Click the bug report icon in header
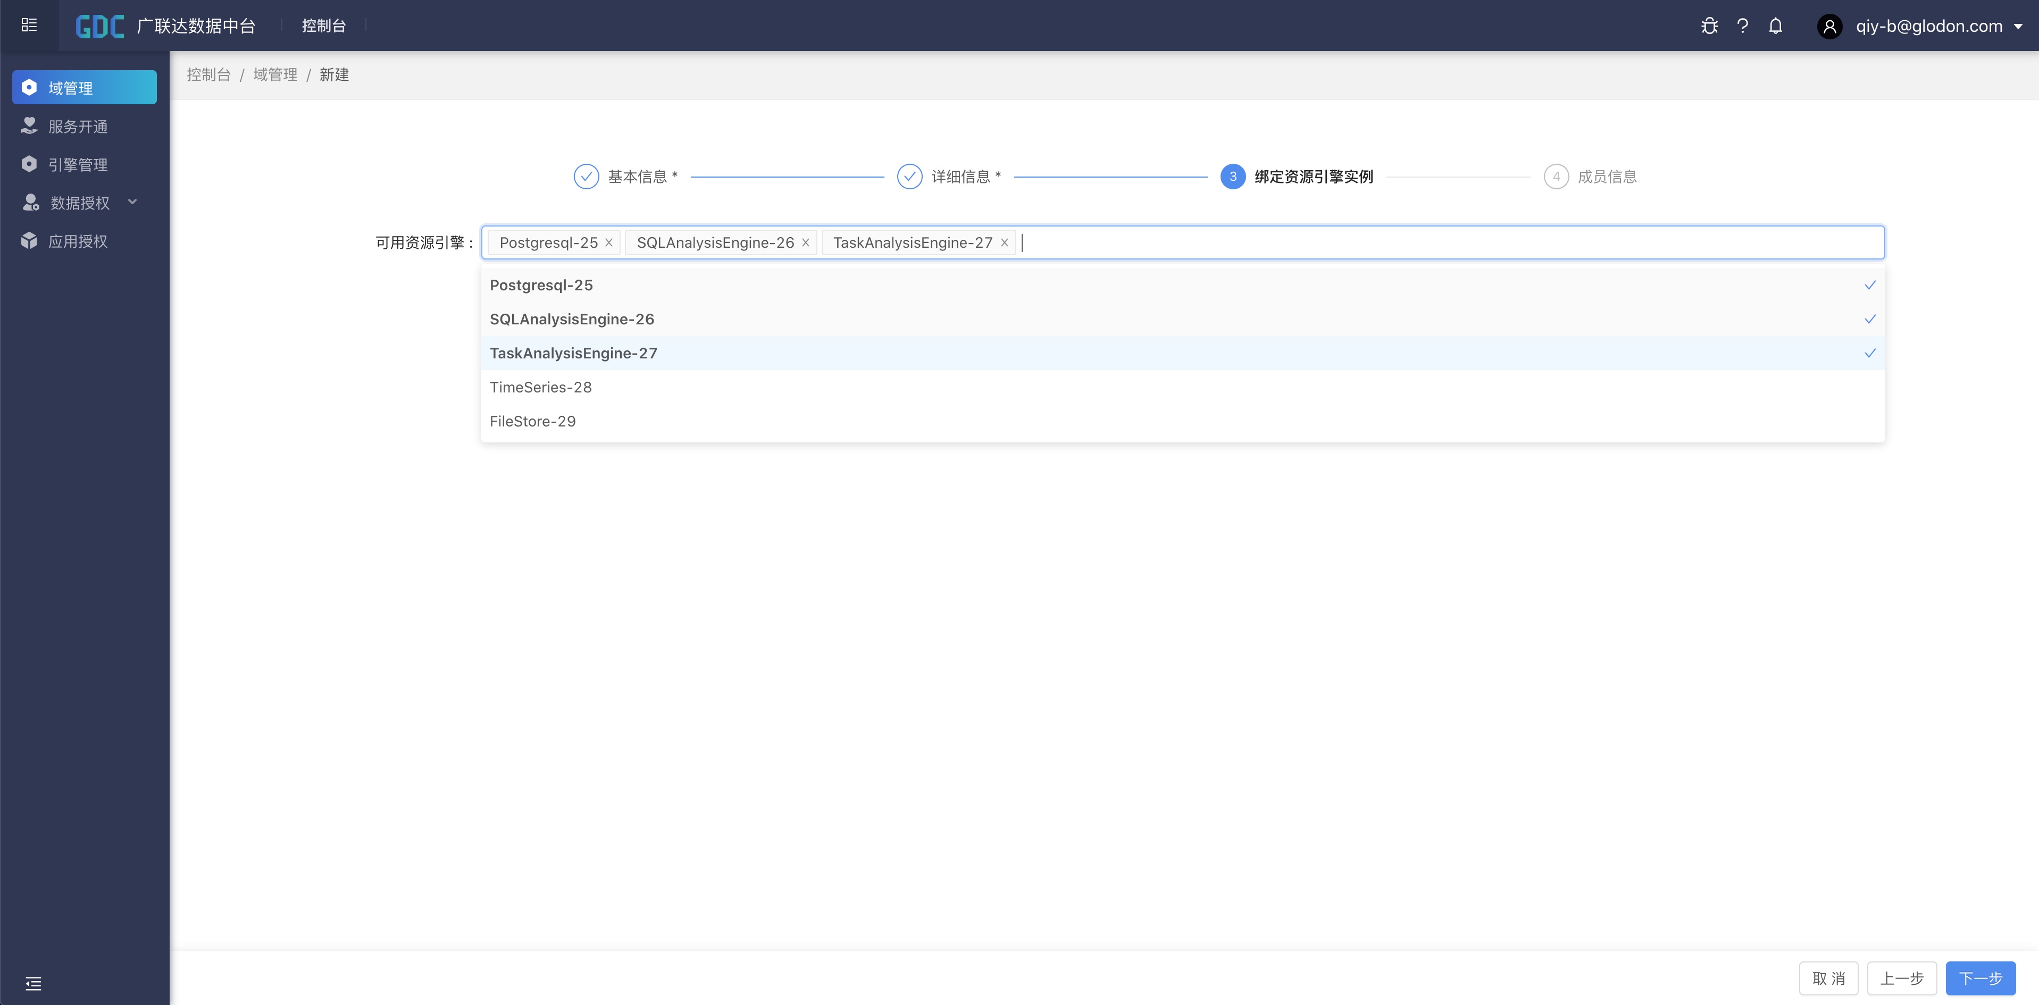2039x1005 pixels. tap(1709, 26)
